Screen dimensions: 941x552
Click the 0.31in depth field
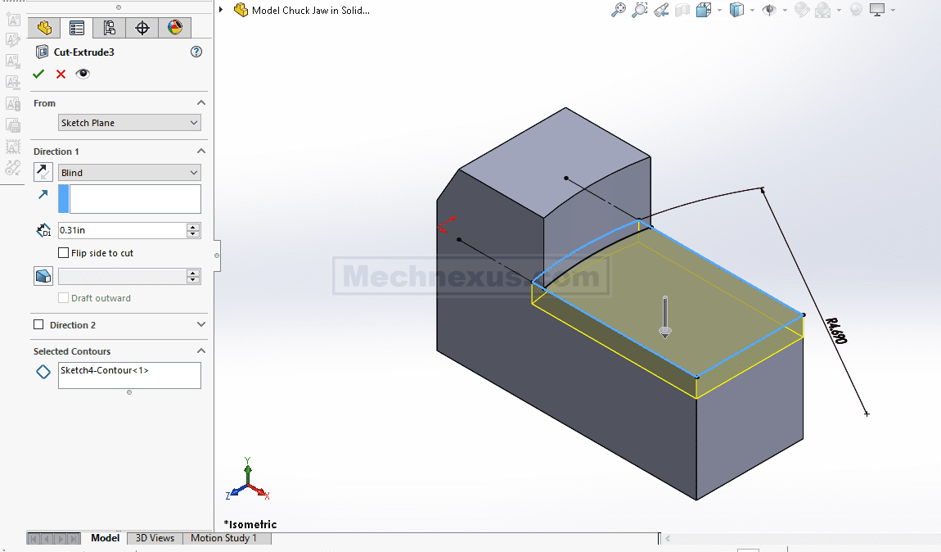click(123, 230)
